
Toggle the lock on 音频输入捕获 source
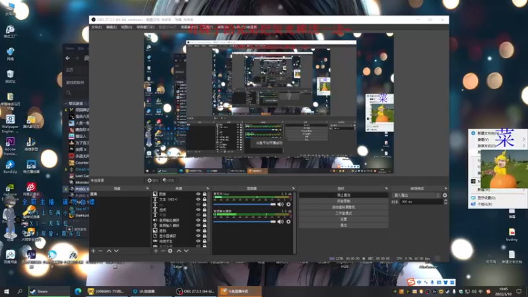pos(205,225)
